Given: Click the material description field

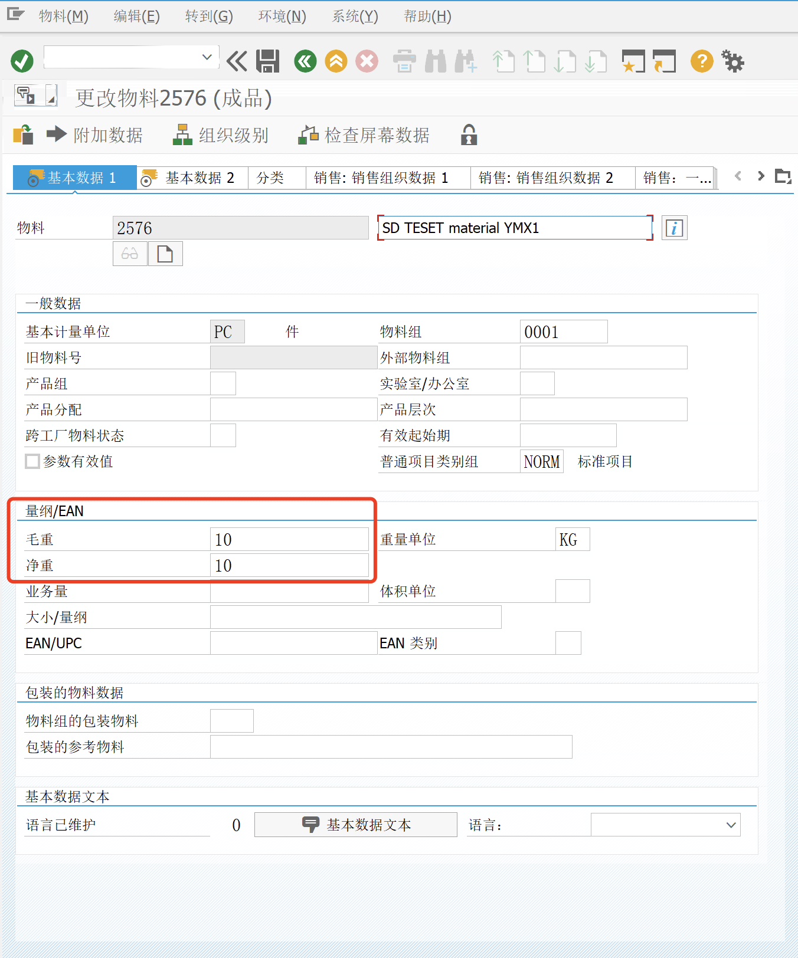Looking at the screenshot, I should coord(515,228).
